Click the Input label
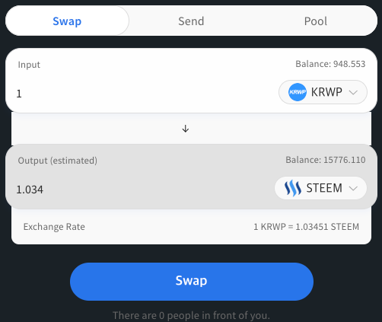 [x=29, y=65]
